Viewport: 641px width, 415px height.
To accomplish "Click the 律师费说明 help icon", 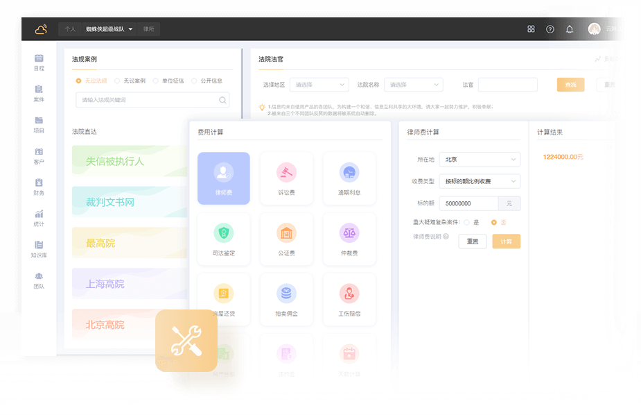I will [446, 236].
